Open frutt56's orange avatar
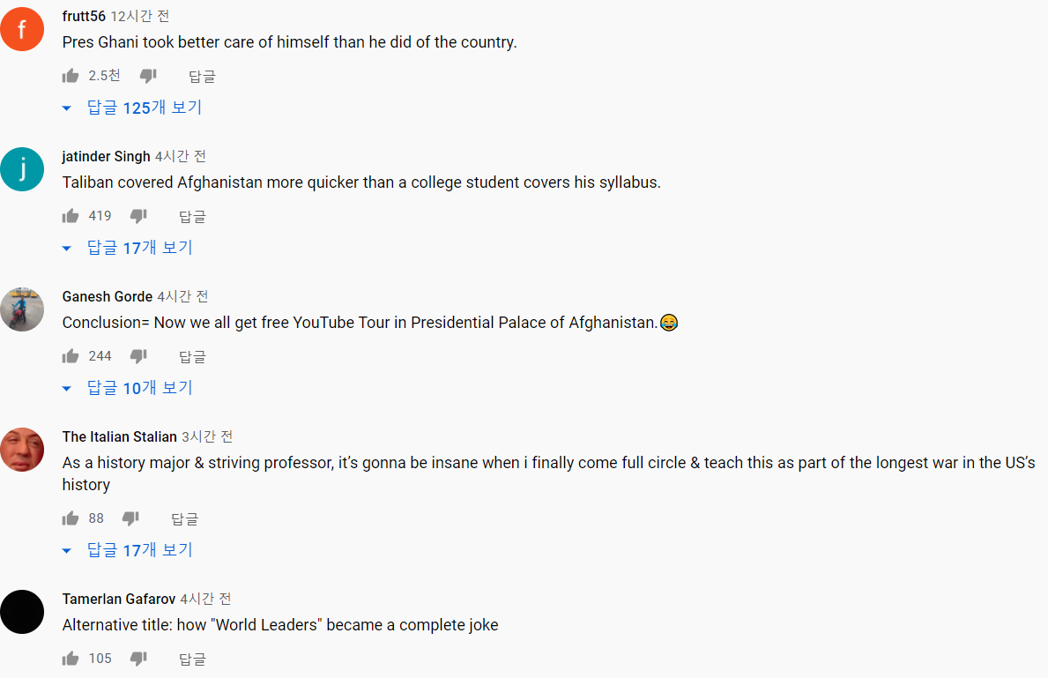The height and width of the screenshot is (678, 1048). (x=22, y=29)
